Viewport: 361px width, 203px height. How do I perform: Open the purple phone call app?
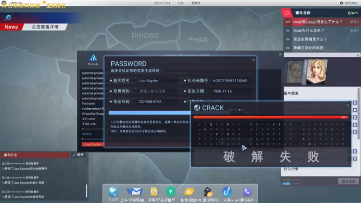247,191
